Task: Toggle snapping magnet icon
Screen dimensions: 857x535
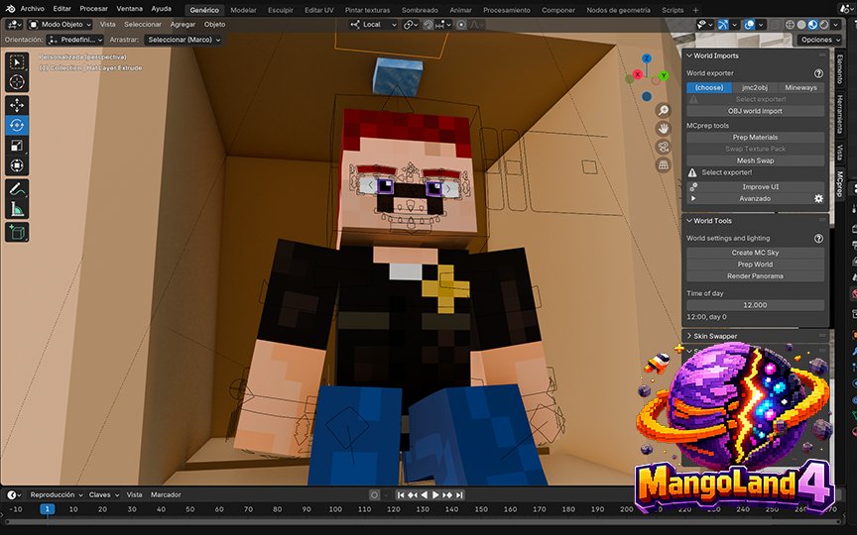Action: tap(428, 25)
